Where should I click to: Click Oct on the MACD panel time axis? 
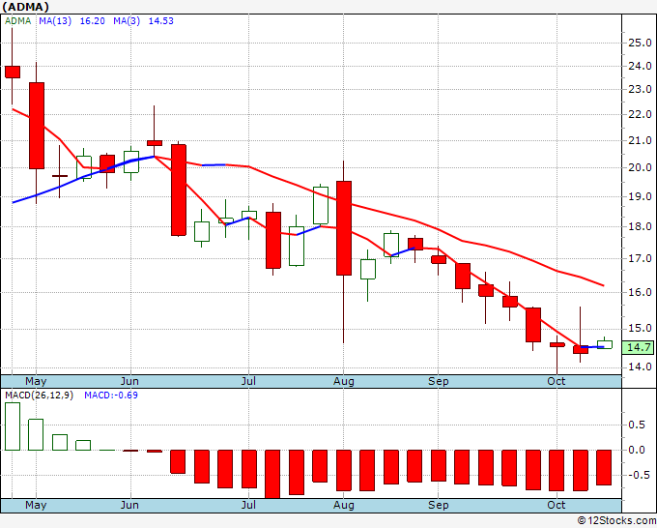point(557,505)
